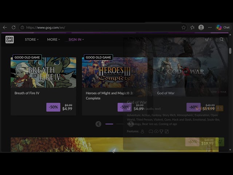Click the controller support feature icon
The height and width of the screenshot is (175, 233).
151,131
